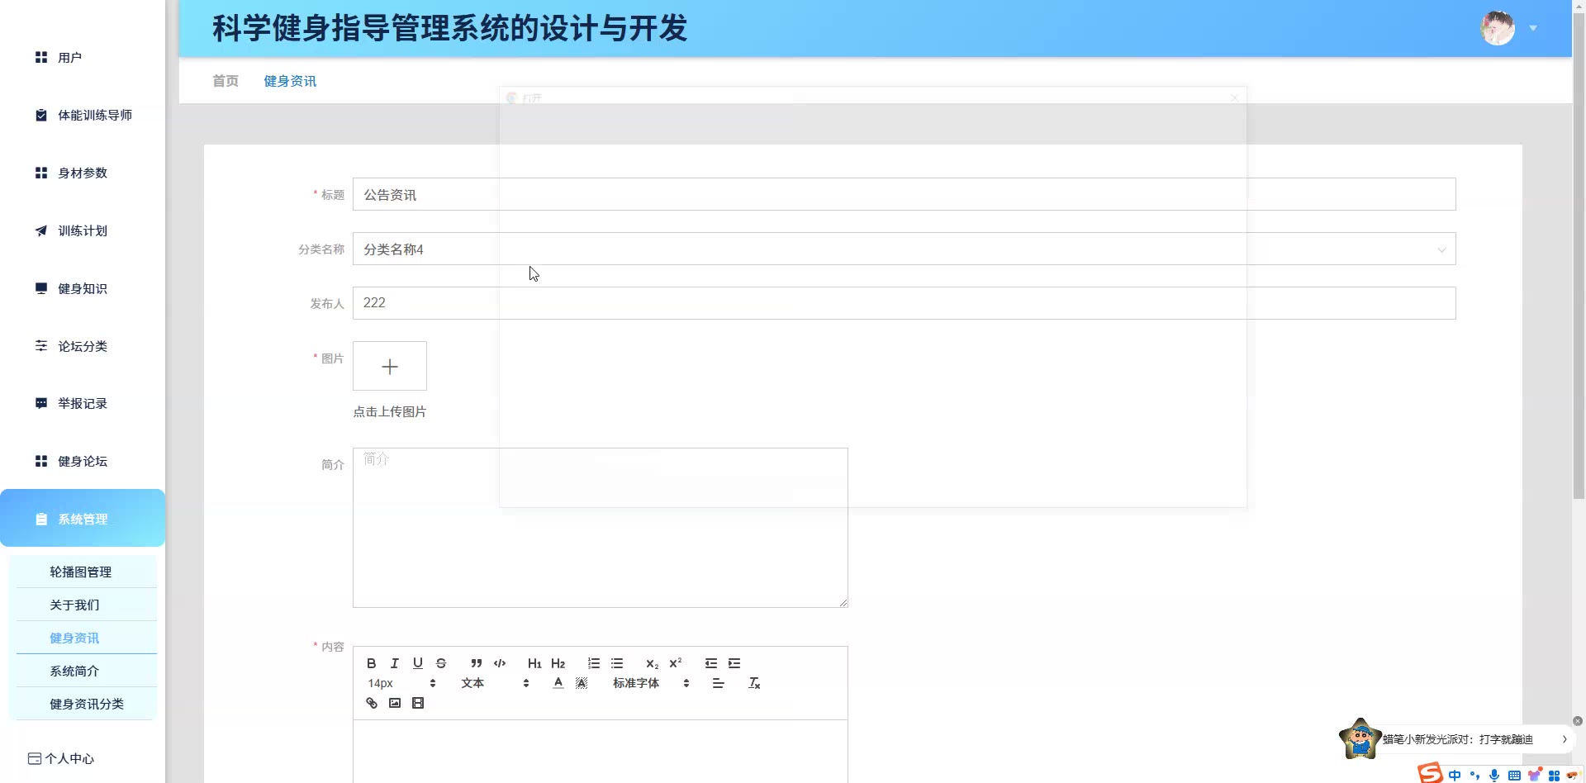Image resolution: width=1586 pixels, height=783 pixels.
Task: Apply italic formatting in content editor
Action: pos(395,663)
